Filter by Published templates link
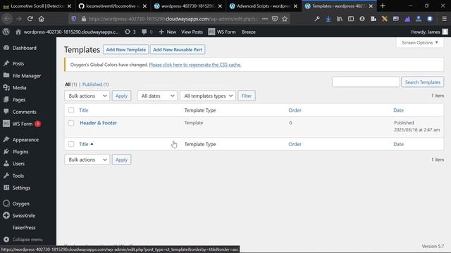451x253 pixels. coord(92,84)
